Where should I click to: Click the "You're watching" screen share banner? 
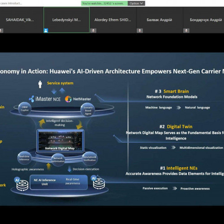104,3
